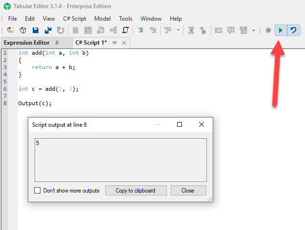Expand dropdown arrow next to hierarchy icon

click(x=178, y=30)
